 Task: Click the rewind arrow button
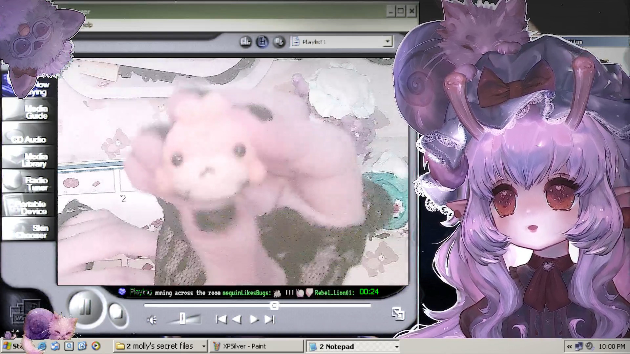click(x=237, y=320)
